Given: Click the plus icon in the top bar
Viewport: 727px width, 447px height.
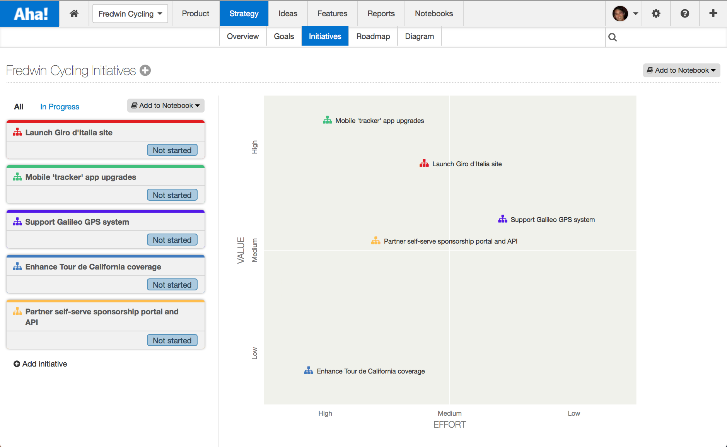Looking at the screenshot, I should pos(713,13).
